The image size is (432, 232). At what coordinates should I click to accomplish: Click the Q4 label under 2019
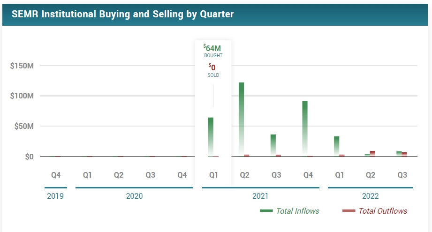click(56, 175)
